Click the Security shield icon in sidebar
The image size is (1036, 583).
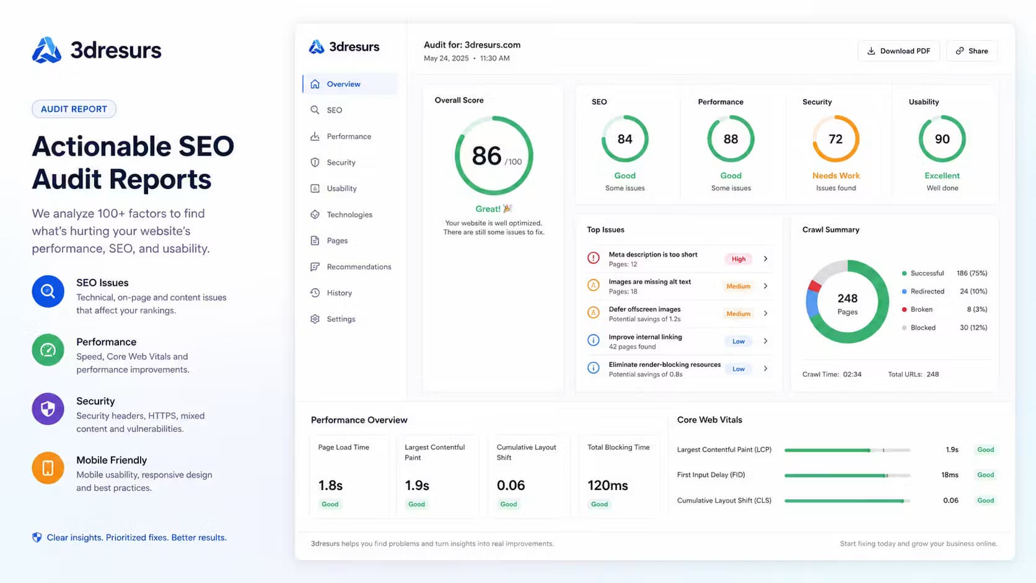click(x=315, y=162)
